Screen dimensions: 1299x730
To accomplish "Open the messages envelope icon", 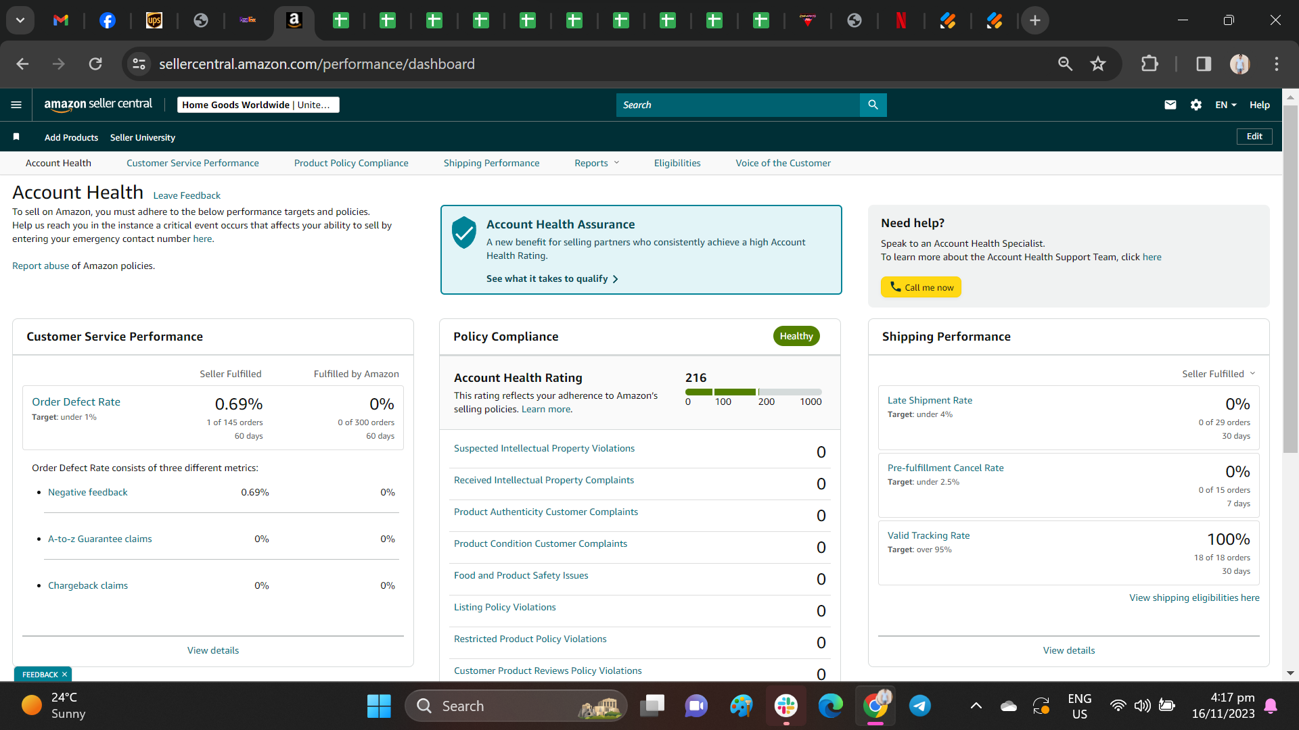I will 1170,105.
